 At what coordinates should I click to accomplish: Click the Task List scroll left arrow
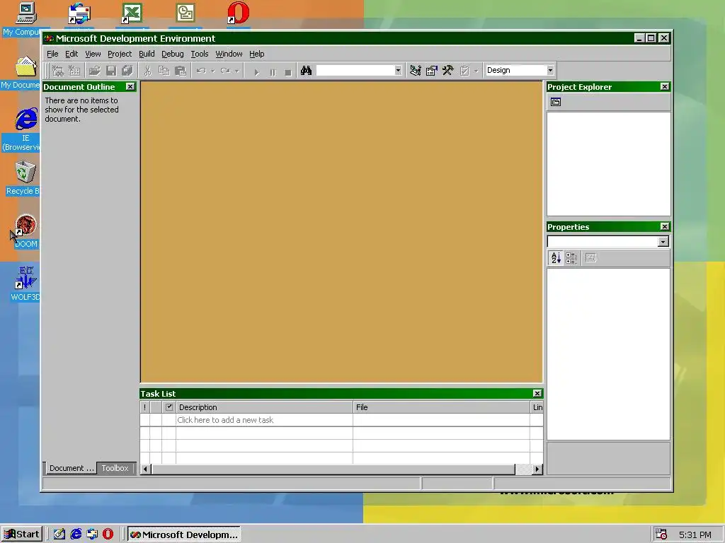point(145,469)
